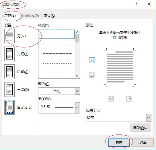Open the 宽度(W) width dropdown showing 0.5 磅
The height and width of the screenshot is (150, 156).
click(59, 108)
